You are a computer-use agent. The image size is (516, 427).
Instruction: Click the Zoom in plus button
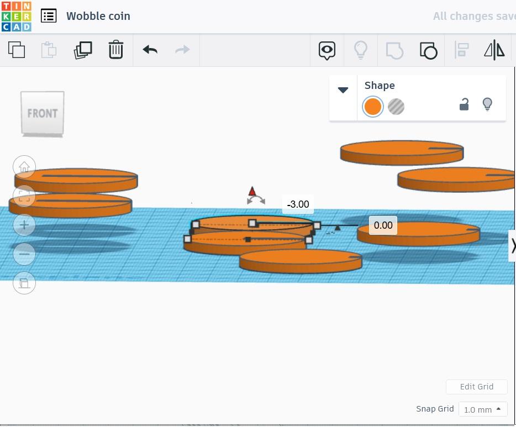pyautogui.click(x=24, y=225)
